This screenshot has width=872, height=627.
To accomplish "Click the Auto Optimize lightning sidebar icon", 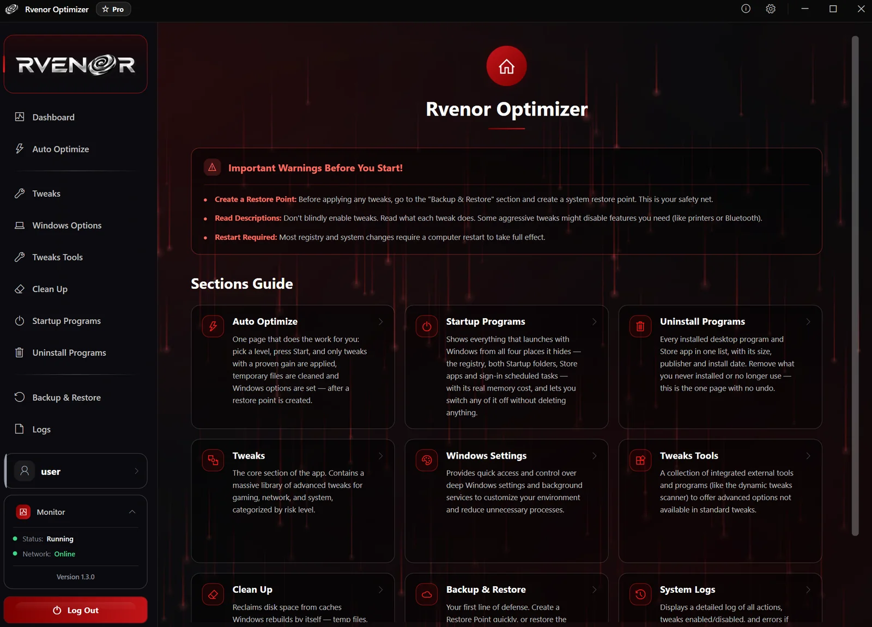I will coord(20,149).
